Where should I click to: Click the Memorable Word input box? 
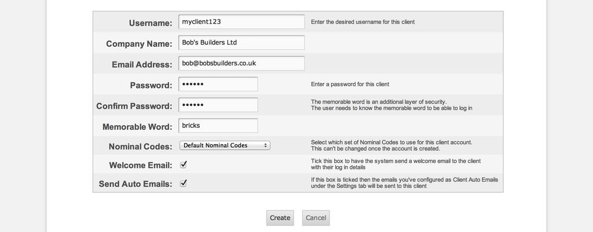click(218, 126)
